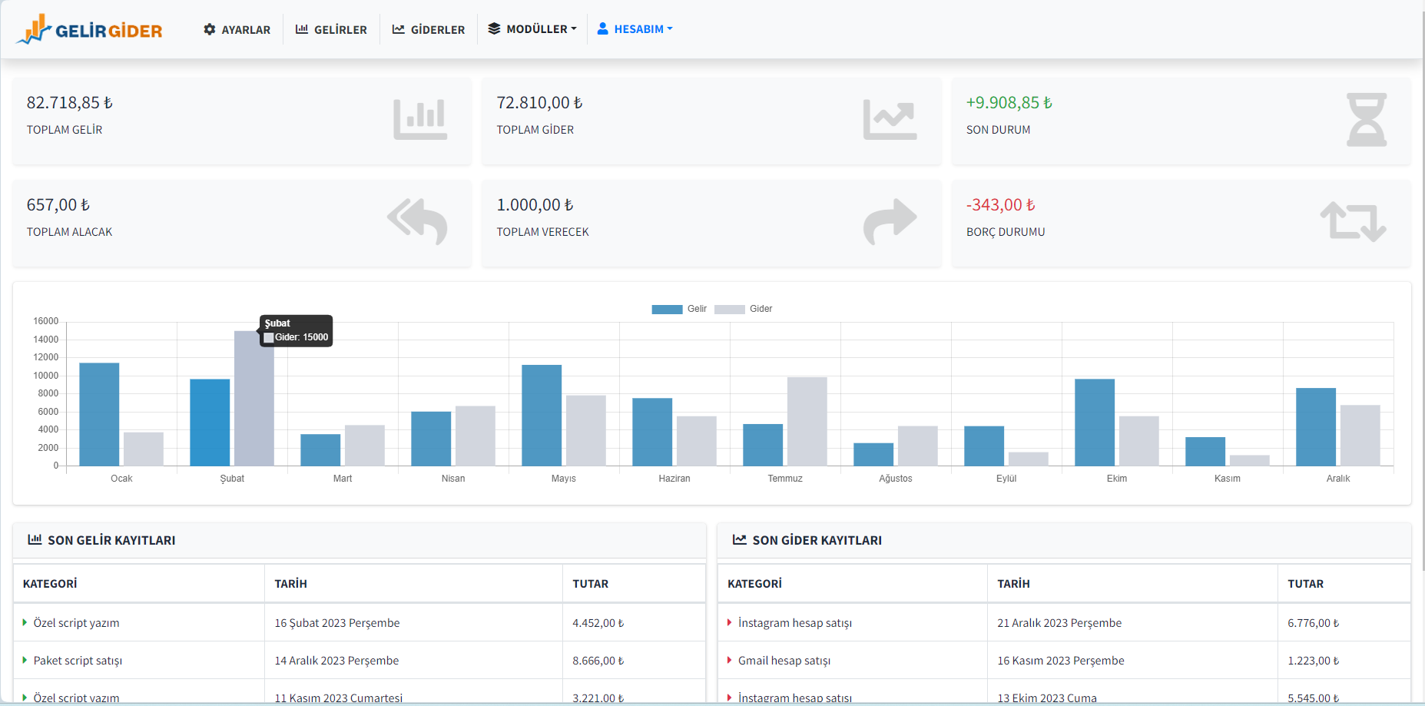Image resolution: width=1425 pixels, height=706 pixels.
Task: Click the Aralık Gelir bar
Action: [x=1316, y=426]
